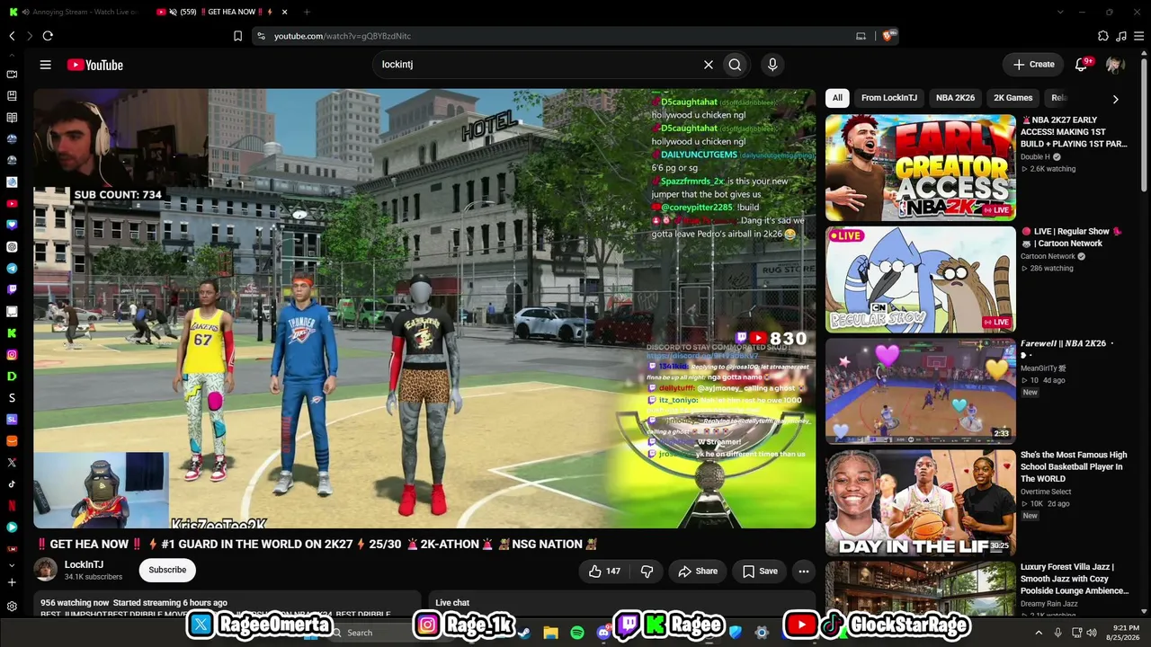Open NBA 2K27 Early Access video thumbnail
This screenshot has height=647, width=1151.
click(921, 168)
